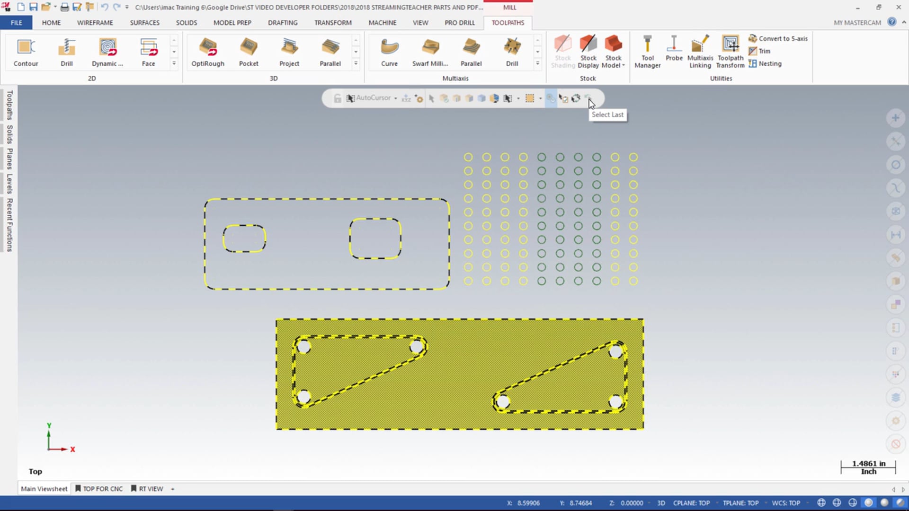Open the Stock Model dropdown
This screenshot has height=511, width=909.
click(613, 52)
